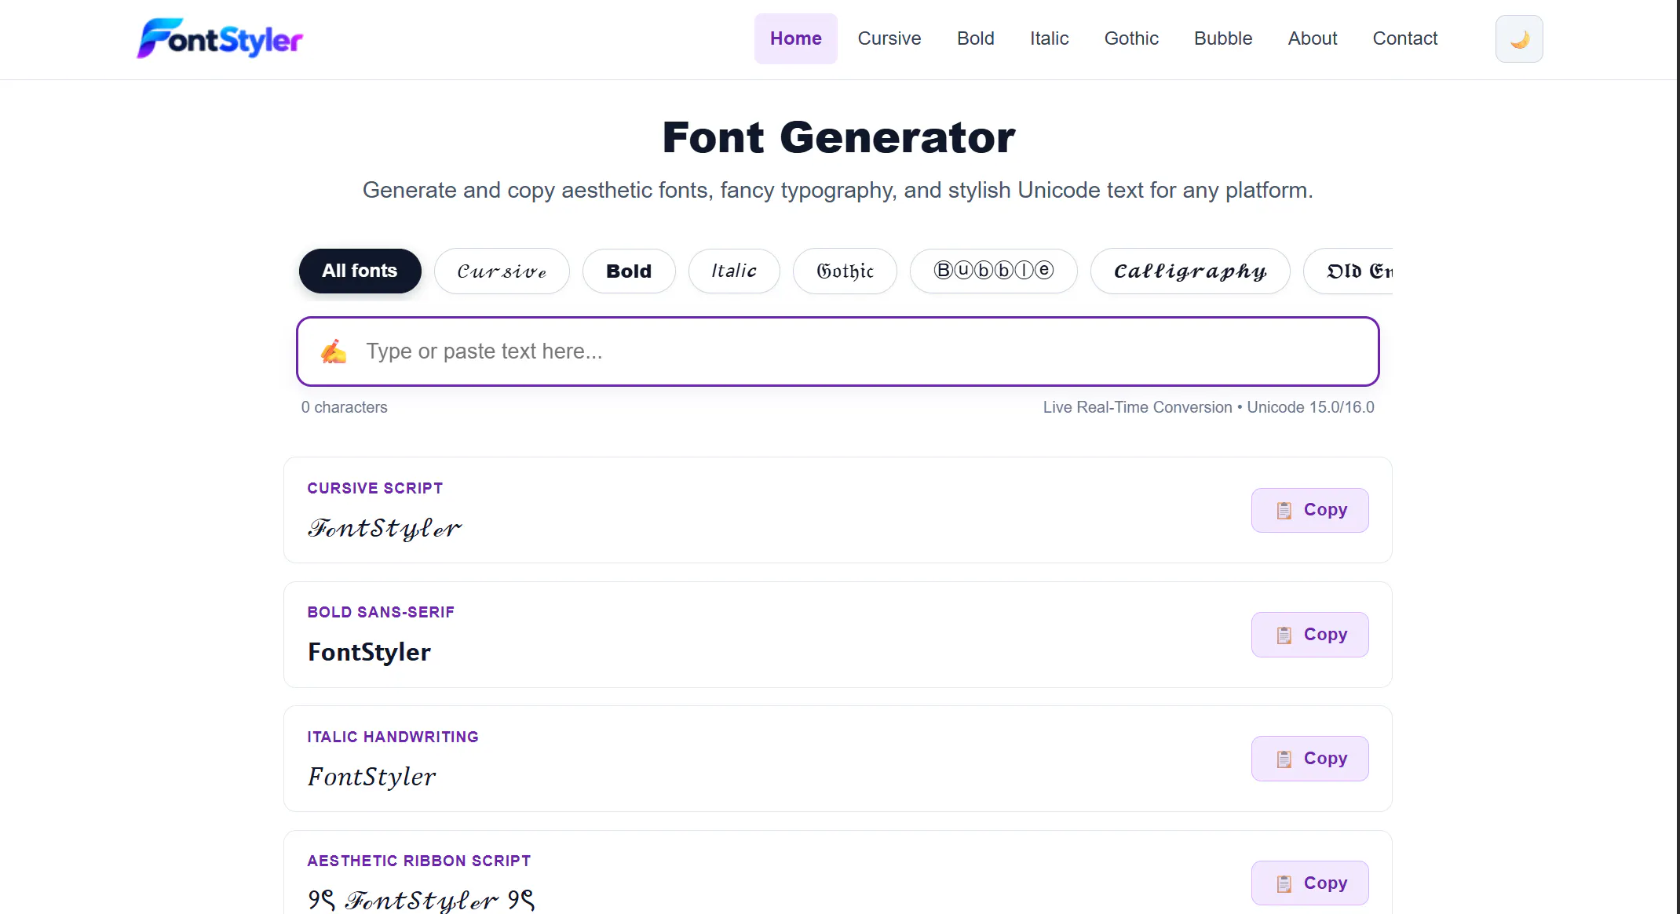The image size is (1680, 914).
Task: Click the writing hand emoji icon
Action: pyautogui.click(x=334, y=351)
